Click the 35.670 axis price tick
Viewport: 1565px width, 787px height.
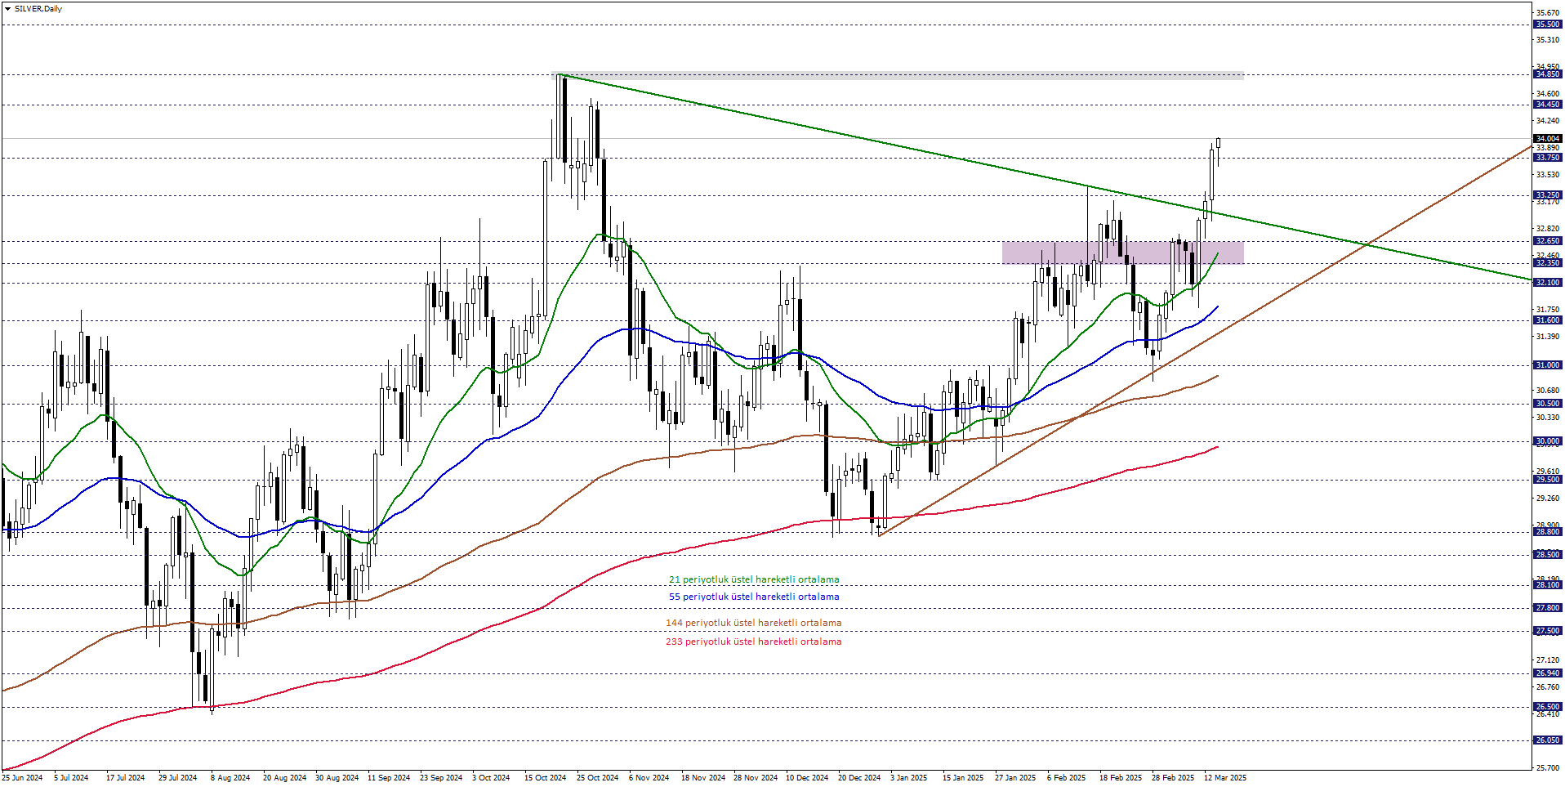(1548, 13)
